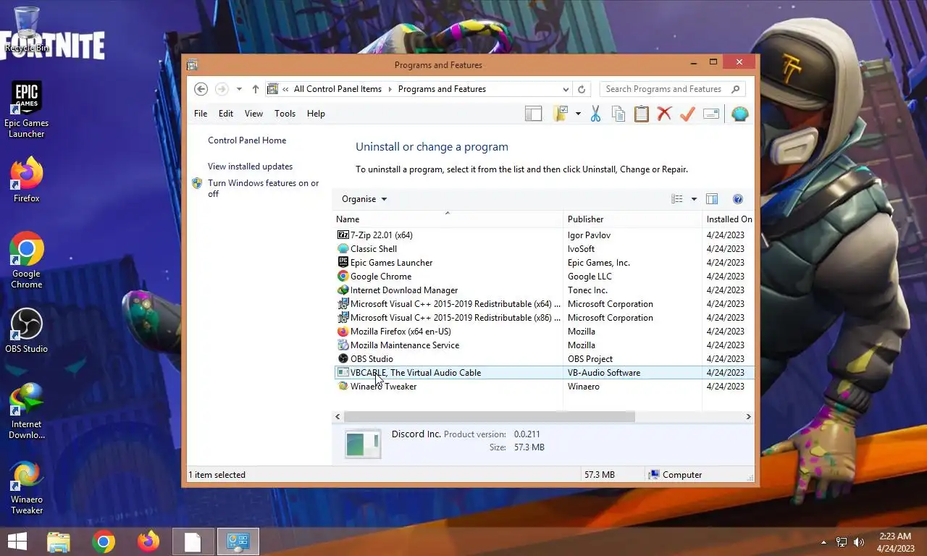927x556 pixels.
Task: Click Control Panel Home link
Action: 247,140
